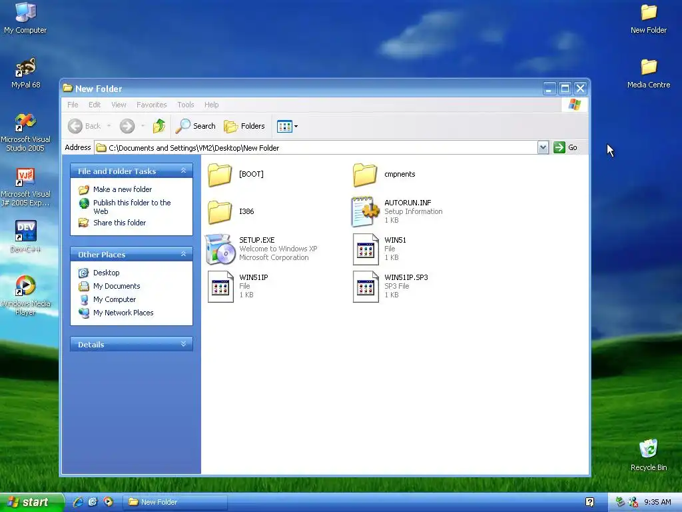
Task: Launch Media Player from Quick Launch
Action: (x=109, y=502)
